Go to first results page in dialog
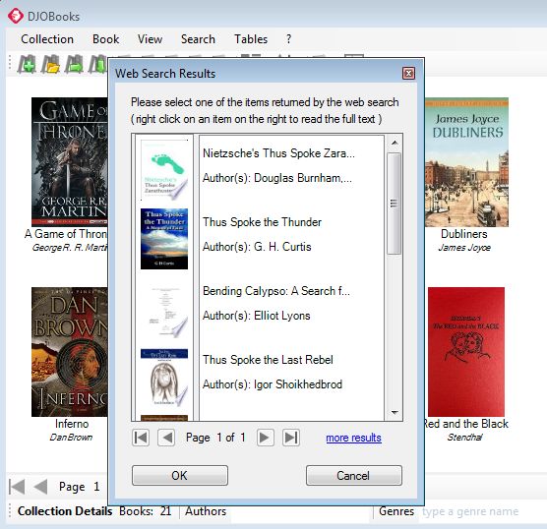 click(x=141, y=438)
